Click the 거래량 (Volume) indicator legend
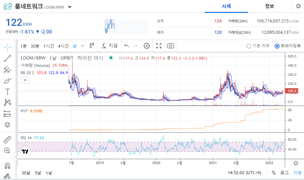 (x=35, y=65)
